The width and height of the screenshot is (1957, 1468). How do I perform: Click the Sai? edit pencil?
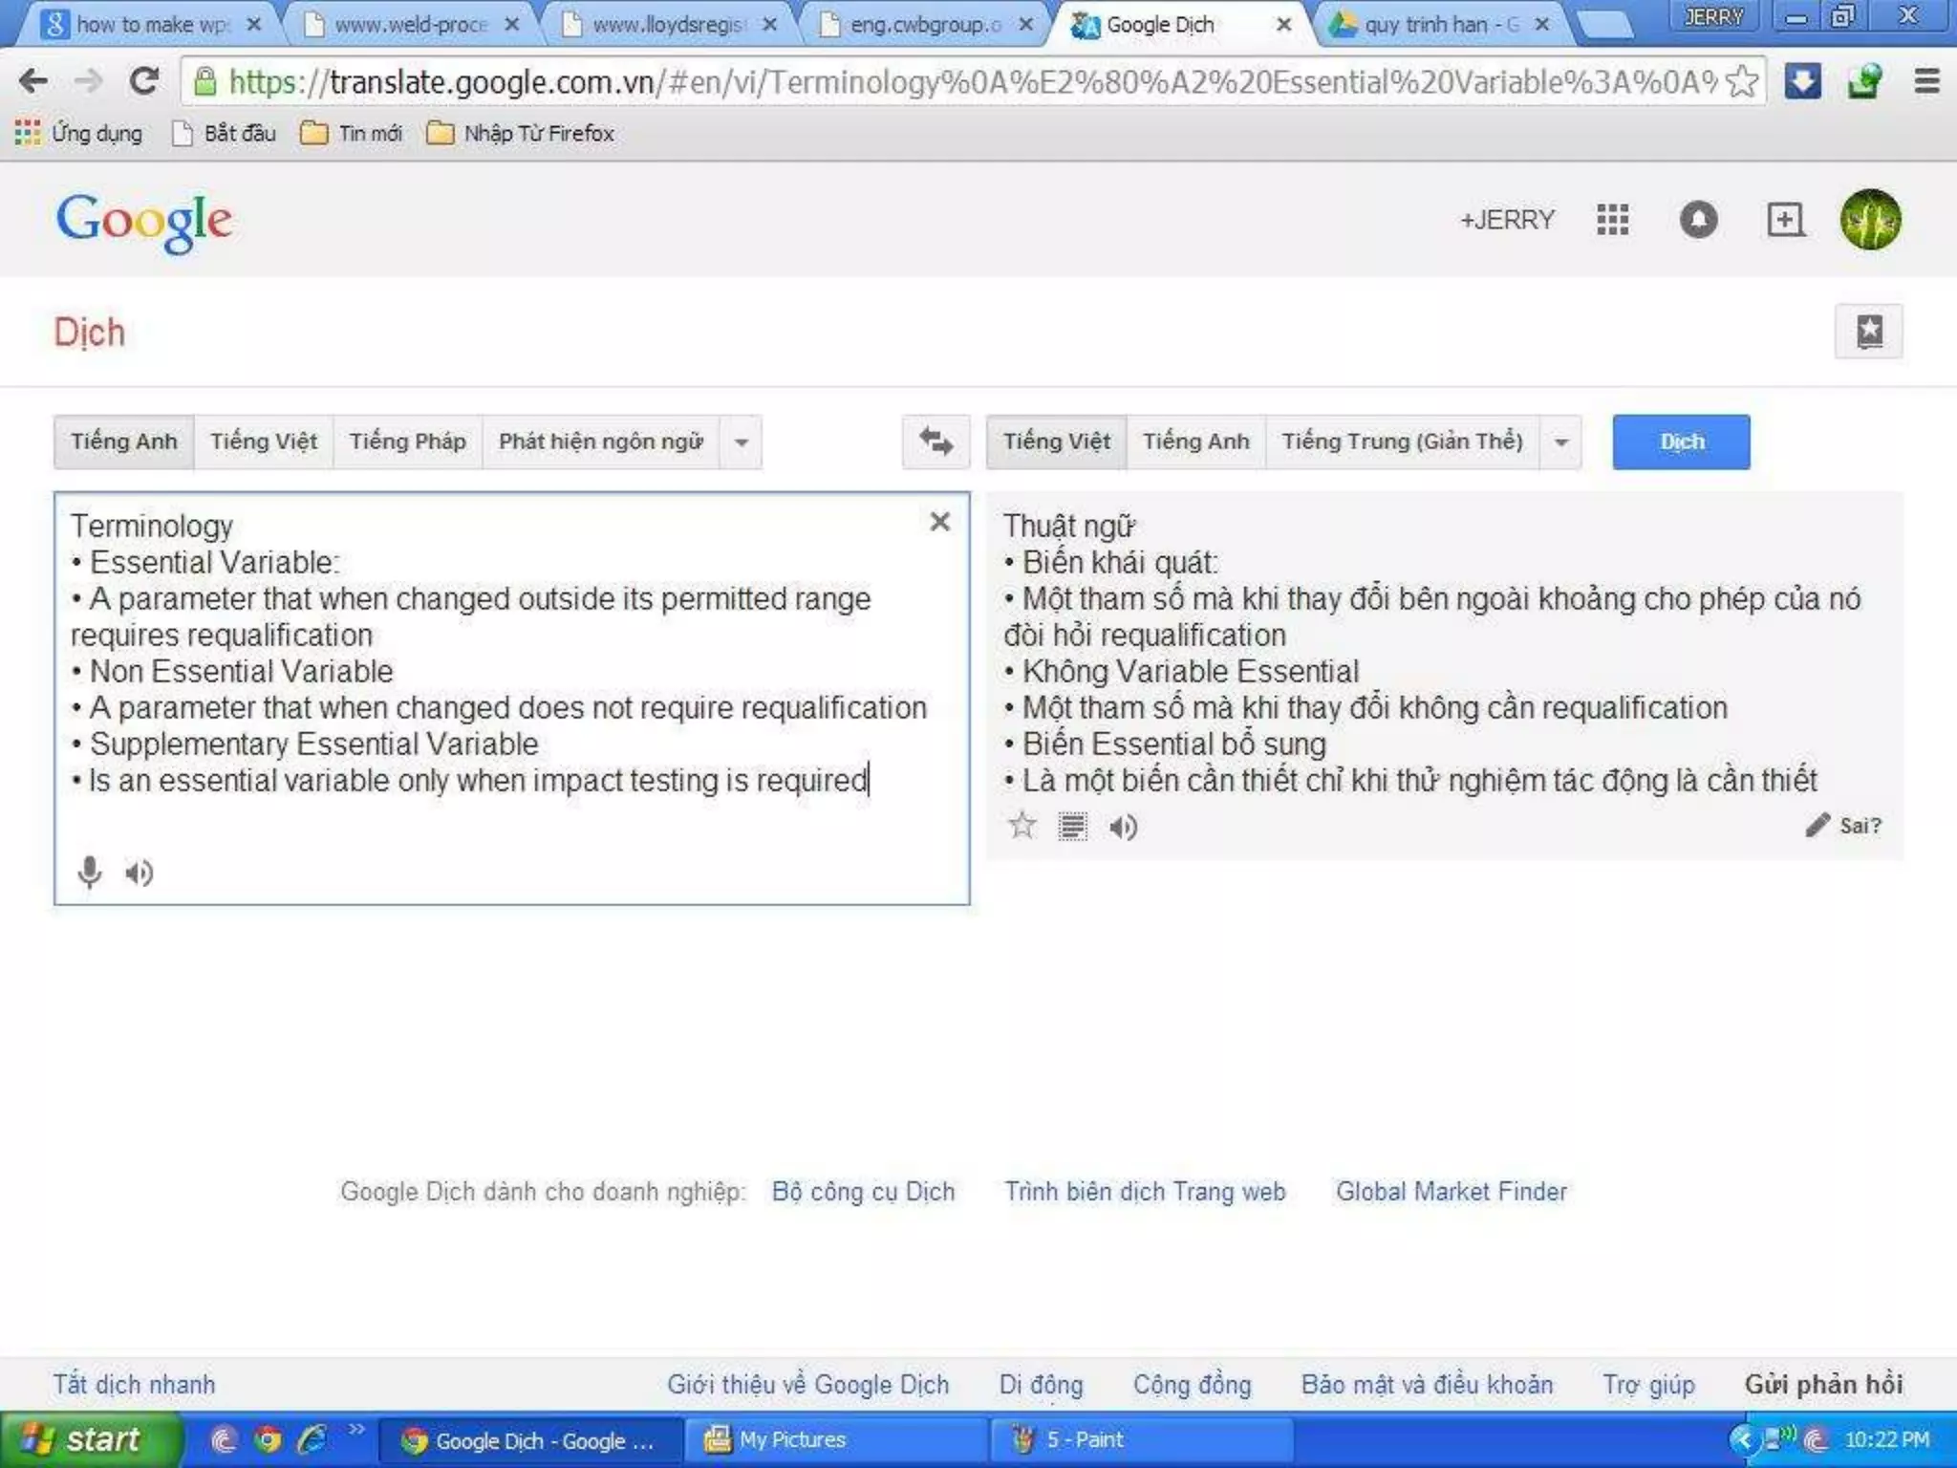pyautogui.click(x=1843, y=826)
